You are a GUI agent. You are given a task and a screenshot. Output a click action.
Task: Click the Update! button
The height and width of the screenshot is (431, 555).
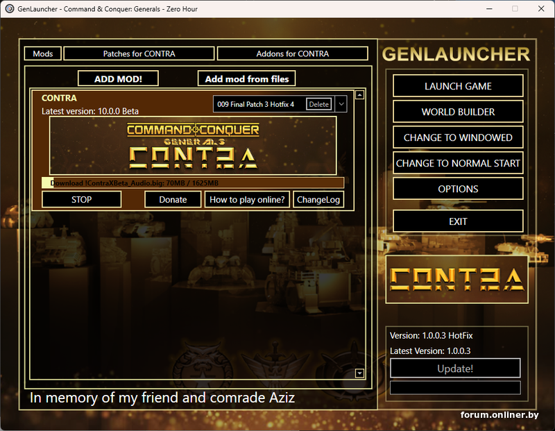tap(455, 369)
